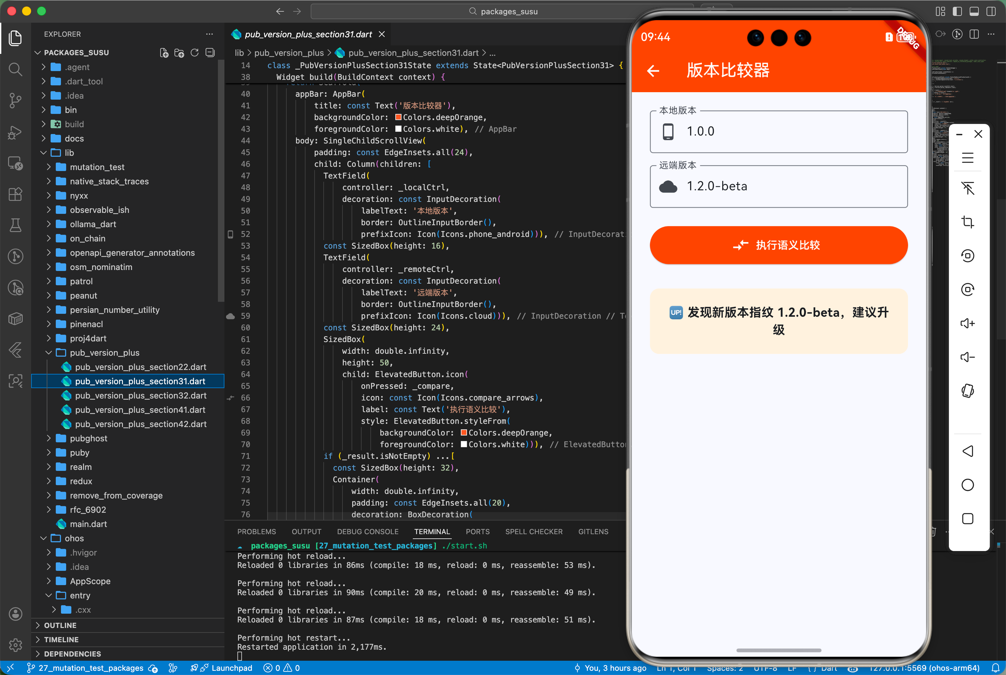
Task: Open the Search view in activity bar
Action: click(16, 69)
